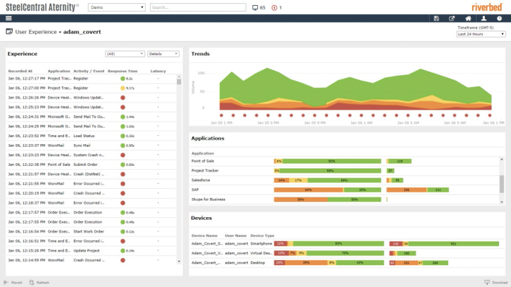This screenshot has width=511, height=287.
Task: Click the red alerts indicator icon
Action: pyautogui.click(x=274, y=8)
